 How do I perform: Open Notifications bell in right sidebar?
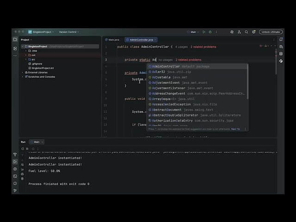(281, 40)
